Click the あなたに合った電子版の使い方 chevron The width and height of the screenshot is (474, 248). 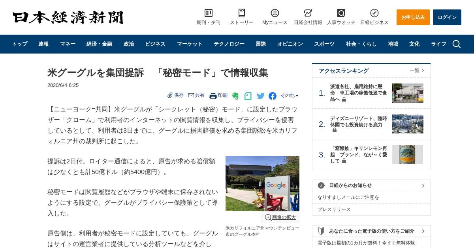[423, 231]
